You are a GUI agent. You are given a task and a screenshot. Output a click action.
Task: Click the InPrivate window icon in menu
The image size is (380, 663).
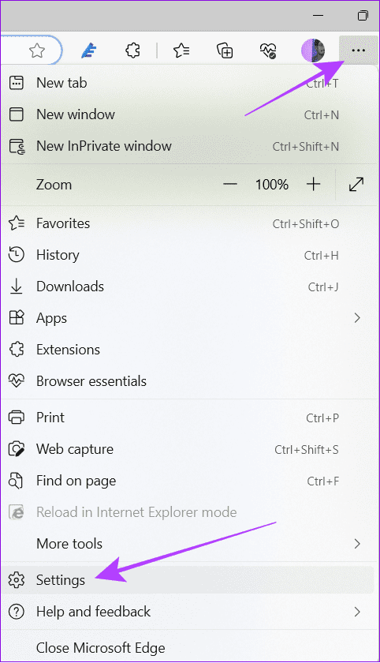tap(17, 146)
